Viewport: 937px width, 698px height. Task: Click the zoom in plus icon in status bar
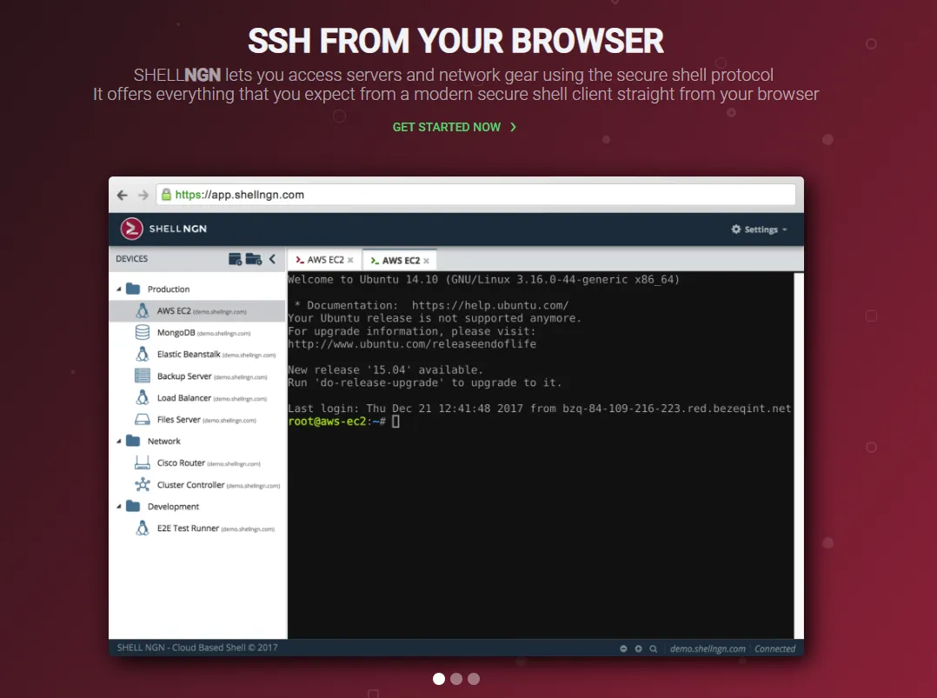point(638,648)
